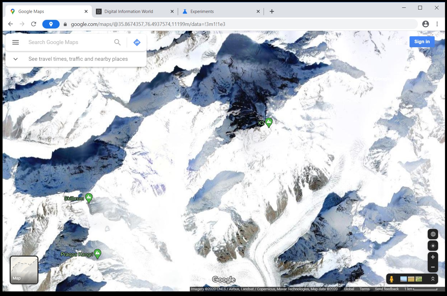The height and width of the screenshot is (296, 447).
Task: Click the Terms link
Action: 364,289
